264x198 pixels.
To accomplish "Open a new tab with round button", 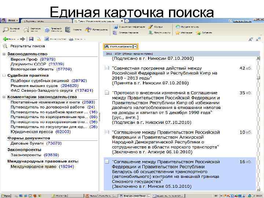I will [127, 21].
